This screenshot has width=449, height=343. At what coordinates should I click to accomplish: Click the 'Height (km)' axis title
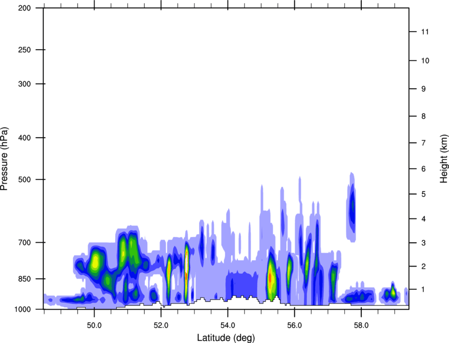(x=444, y=159)
